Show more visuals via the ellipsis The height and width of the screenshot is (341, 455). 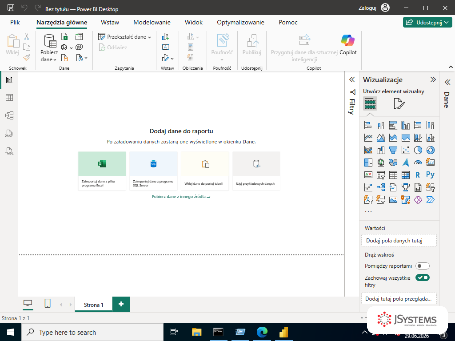pyautogui.click(x=368, y=211)
